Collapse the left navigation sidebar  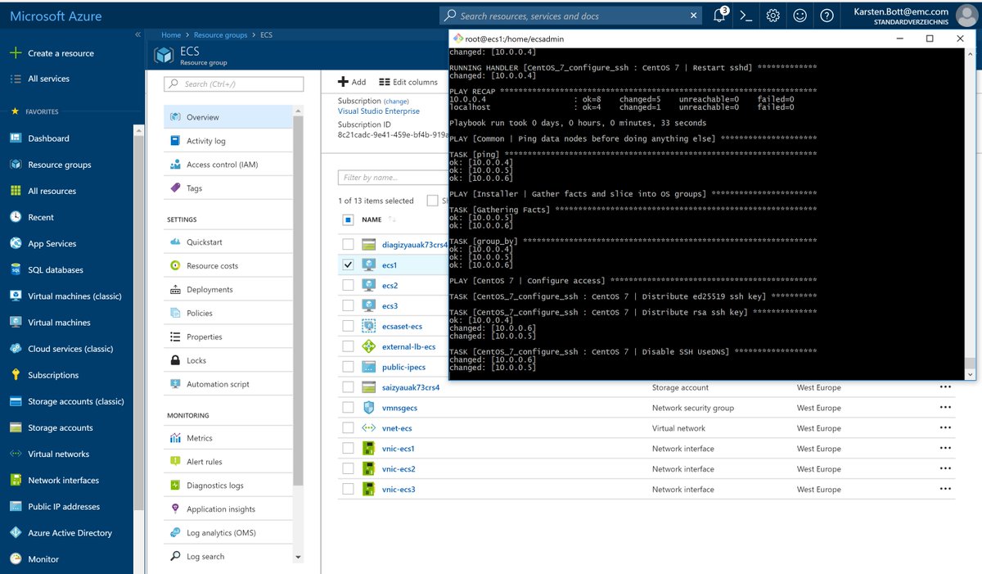(x=137, y=34)
